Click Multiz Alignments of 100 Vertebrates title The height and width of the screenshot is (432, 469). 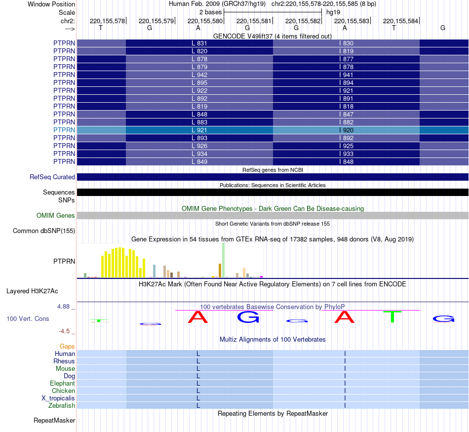(273, 339)
